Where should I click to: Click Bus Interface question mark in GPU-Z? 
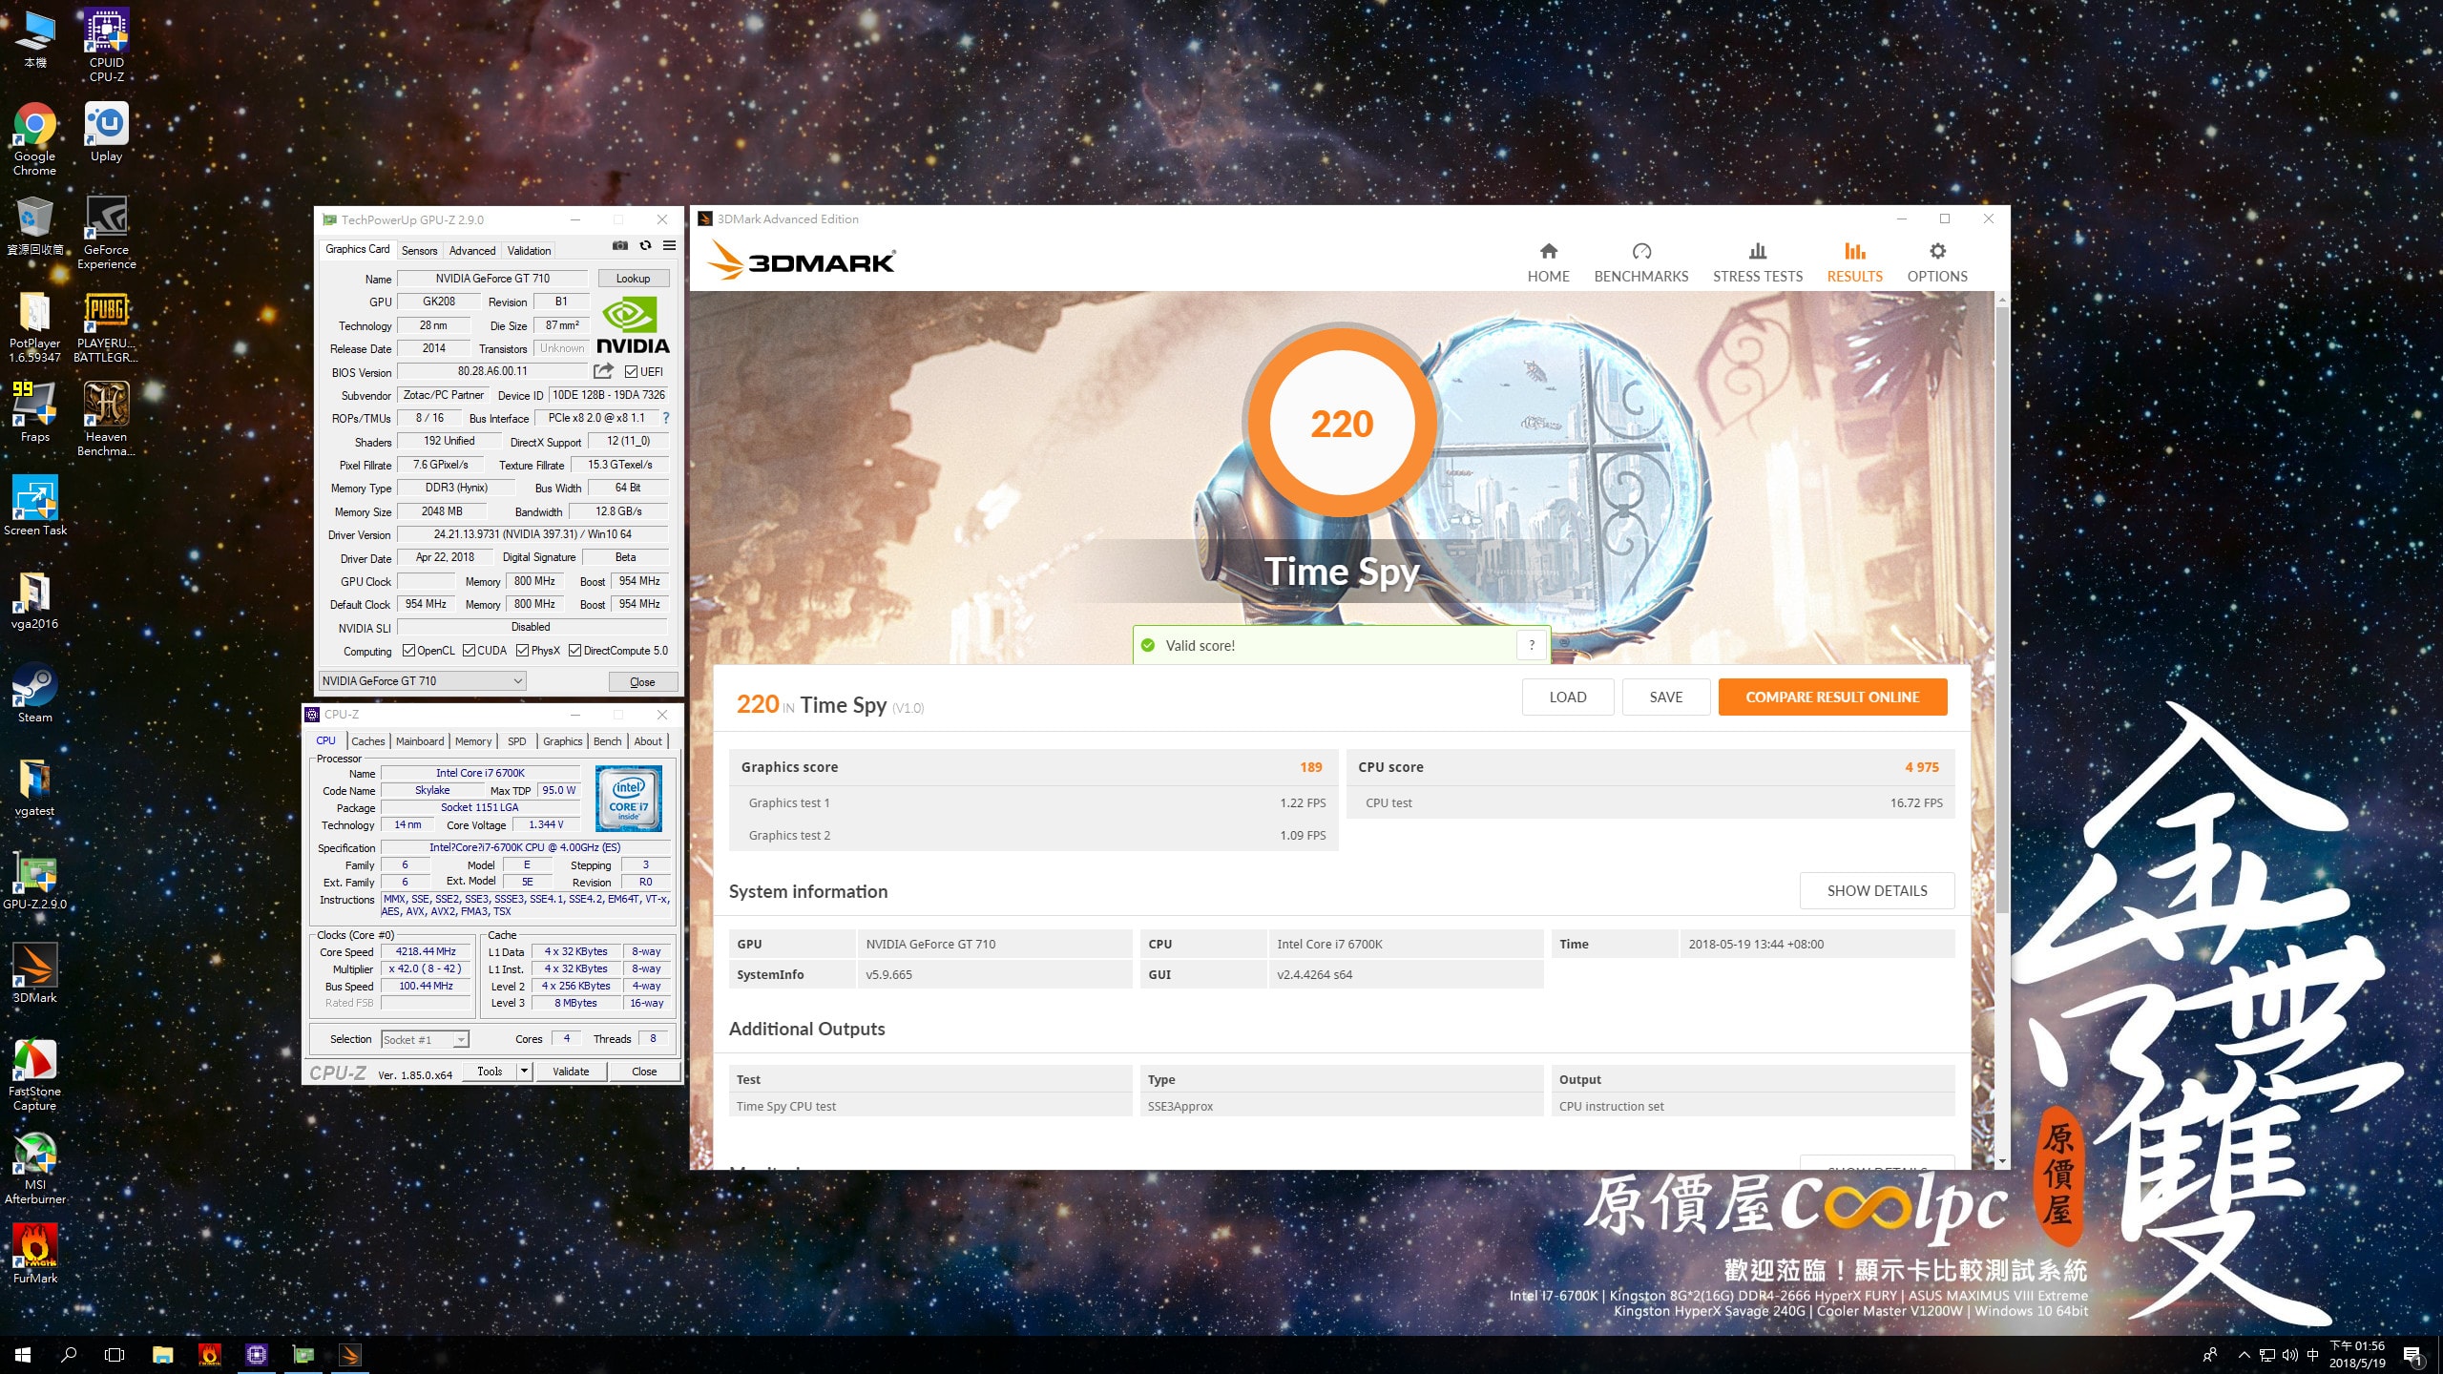[x=666, y=418]
